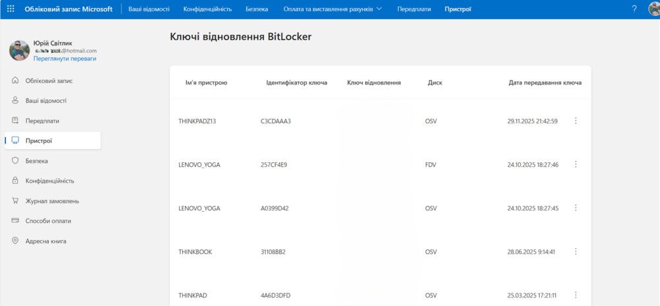Open more options for LENOVO_YOGA FDV row
Image resolution: width=660 pixels, height=306 pixels.
(576, 164)
